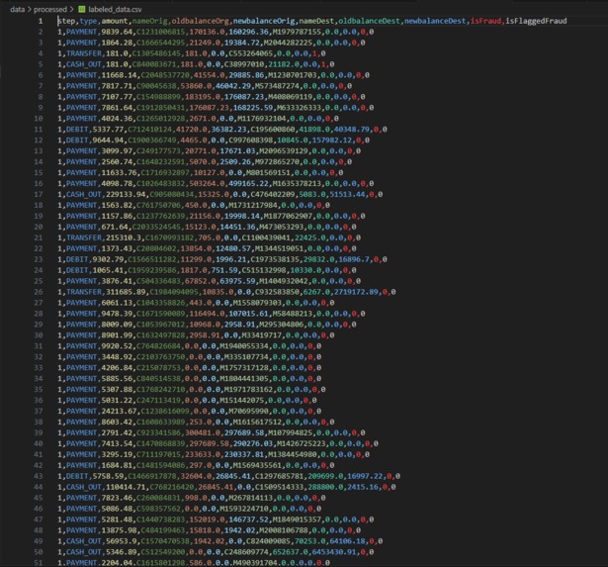Click the amount value 4024.36
This screenshot has height=567, width=608.
[x=117, y=119]
